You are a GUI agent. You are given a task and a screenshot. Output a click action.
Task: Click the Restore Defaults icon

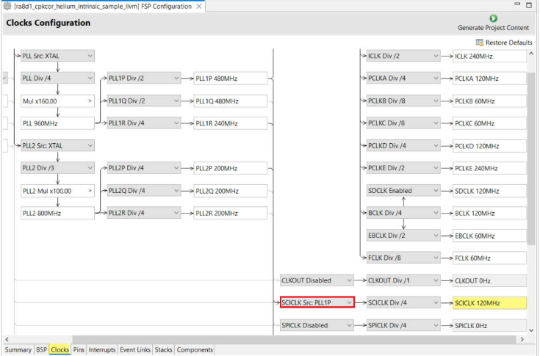tap(480, 43)
